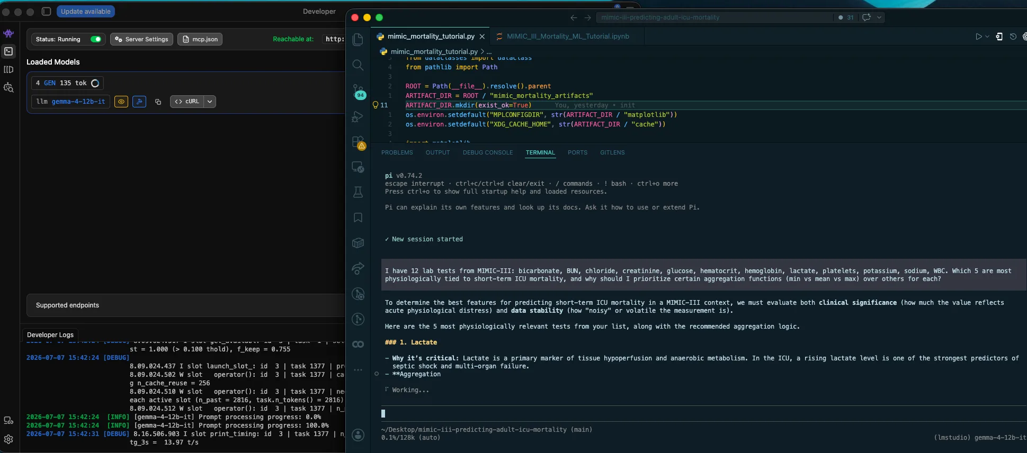Open the Testing flask icon

point(358,192)
